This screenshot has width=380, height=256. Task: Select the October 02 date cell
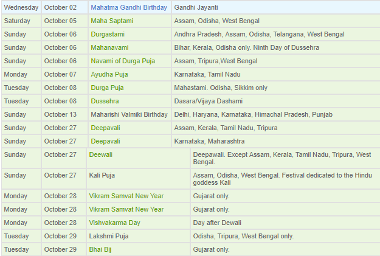click(x=64, y=7)
